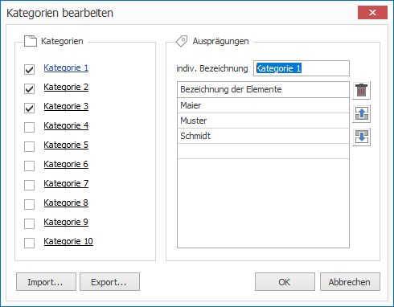Uncheck the Kategorie 3 checkbox
The image size is (394, 307).
coord(29,108)
